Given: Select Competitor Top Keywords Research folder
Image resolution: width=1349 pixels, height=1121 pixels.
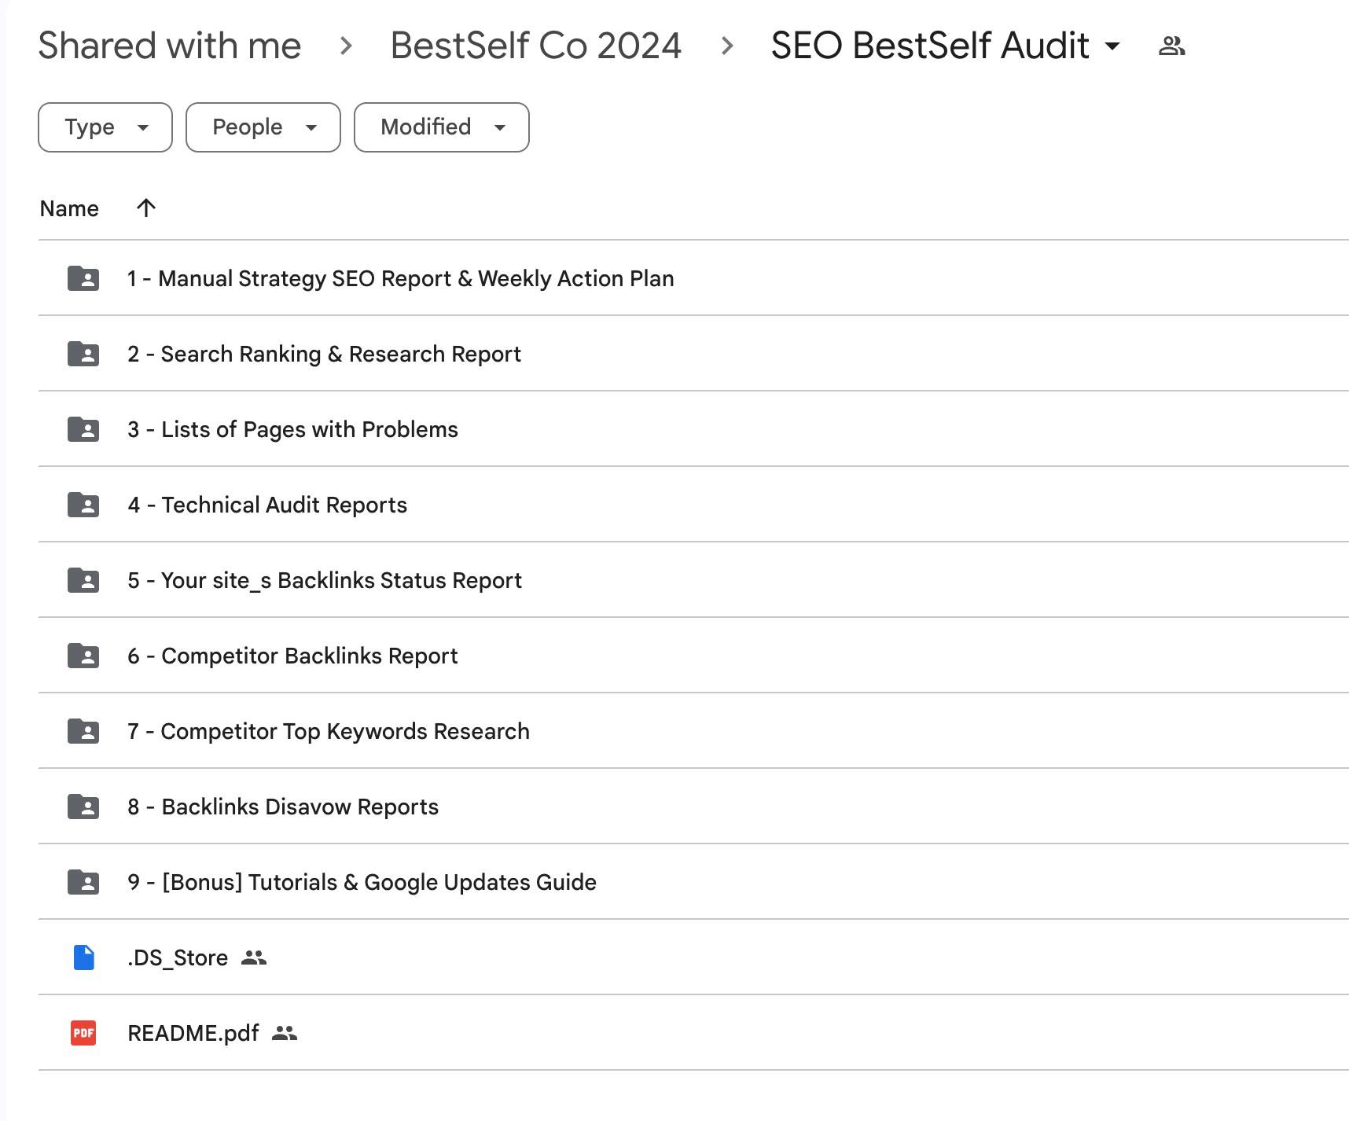Looking at the screenshot, I should coord(693,731).
